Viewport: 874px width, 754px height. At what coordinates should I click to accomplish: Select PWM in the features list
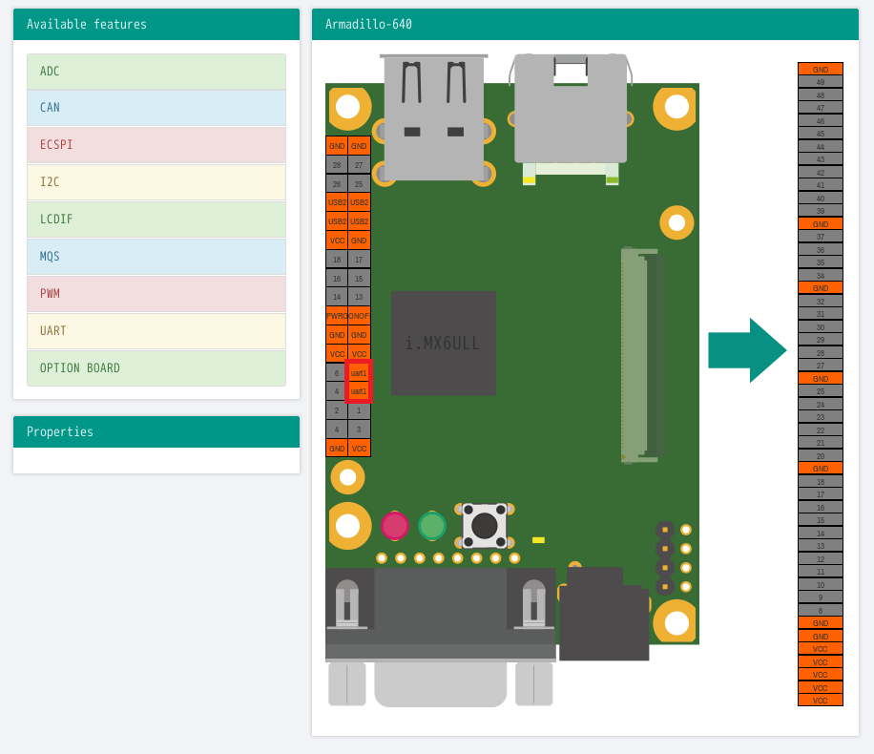click(x=156, y=294)
